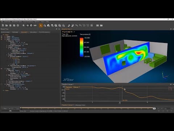Screen dimensions: 174x131
Task: Click the clapperboard animation icon in toolbar
Action: pyautogui.click(x=92, y=25)
